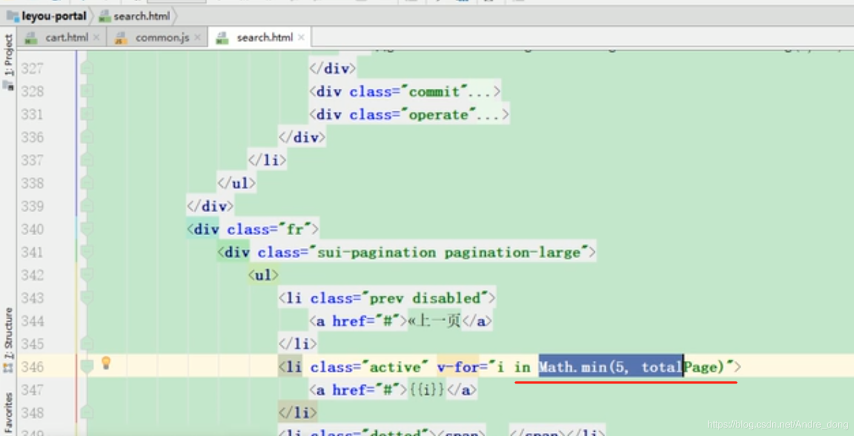Image resolution: width=854 pixels, height=436 pixels.
Task: Expand the folded ellipsis after class="commit"
Action: [481, 92]
